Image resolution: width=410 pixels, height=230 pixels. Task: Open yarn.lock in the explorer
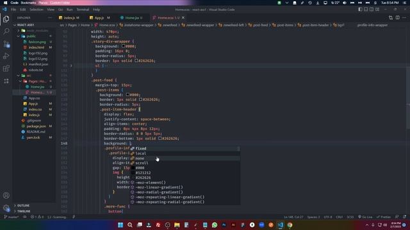point(33,137)
